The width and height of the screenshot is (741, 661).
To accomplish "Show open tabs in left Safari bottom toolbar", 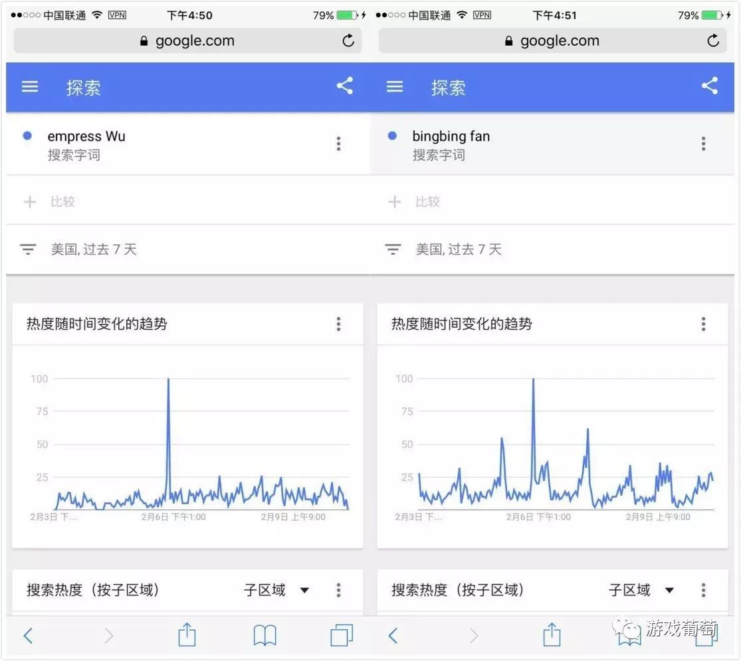I will [342, 635].
